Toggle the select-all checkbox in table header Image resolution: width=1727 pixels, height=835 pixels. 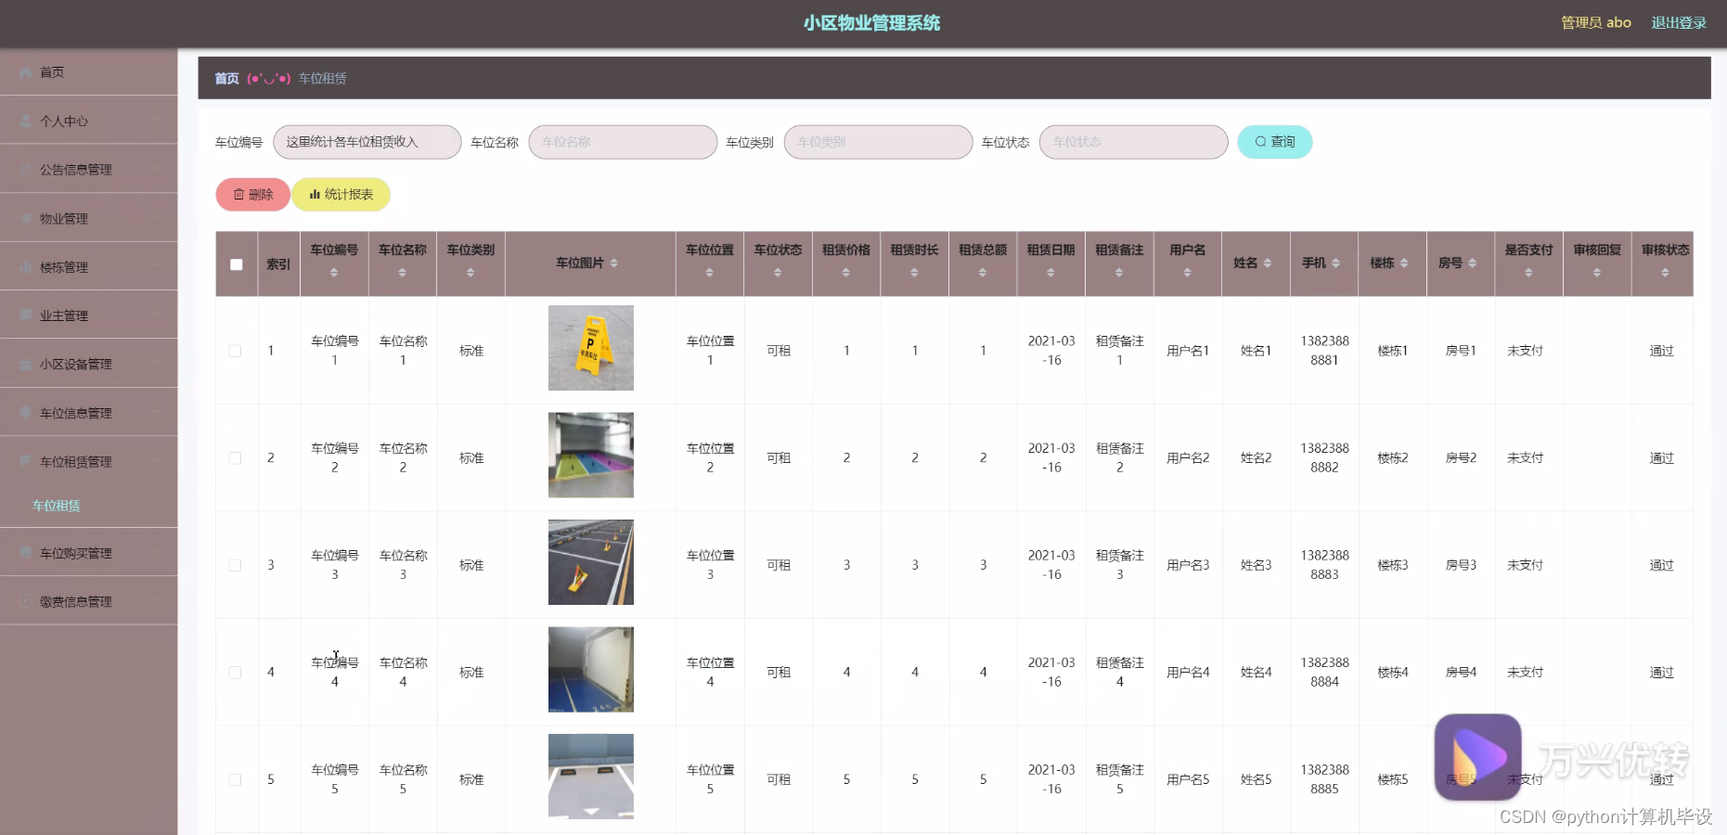(x=236, y=264)
